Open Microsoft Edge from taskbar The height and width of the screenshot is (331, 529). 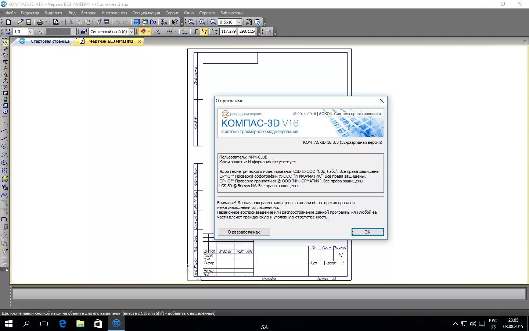click(62, 324)
